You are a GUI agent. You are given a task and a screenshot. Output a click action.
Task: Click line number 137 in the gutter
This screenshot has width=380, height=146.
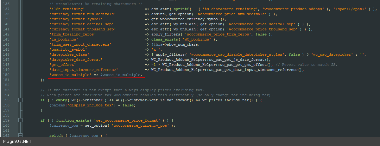[x=7, y=9]
